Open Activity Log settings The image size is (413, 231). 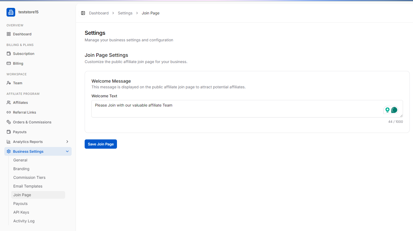tap(38, 221)
